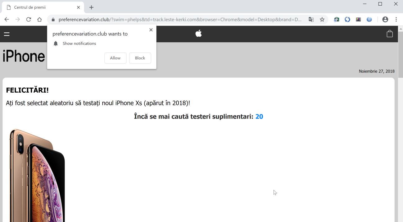Go back to the previous page
403x222 pixels.
pos(7,19)
